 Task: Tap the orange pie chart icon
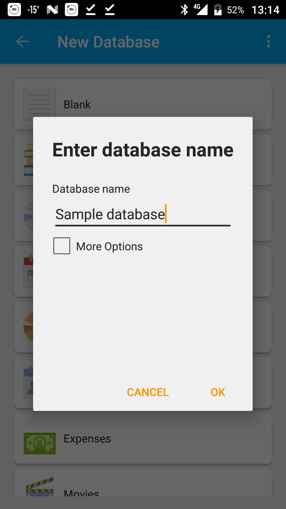coord(28,327)
